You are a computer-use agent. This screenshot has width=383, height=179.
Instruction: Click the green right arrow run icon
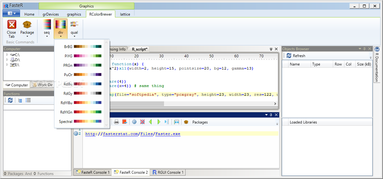(x=159, y=122)
